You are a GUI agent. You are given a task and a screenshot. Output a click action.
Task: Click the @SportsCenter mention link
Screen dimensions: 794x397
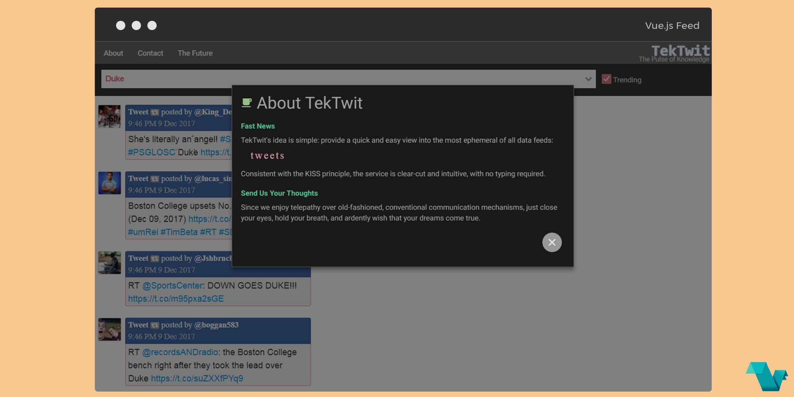(173, 285)
